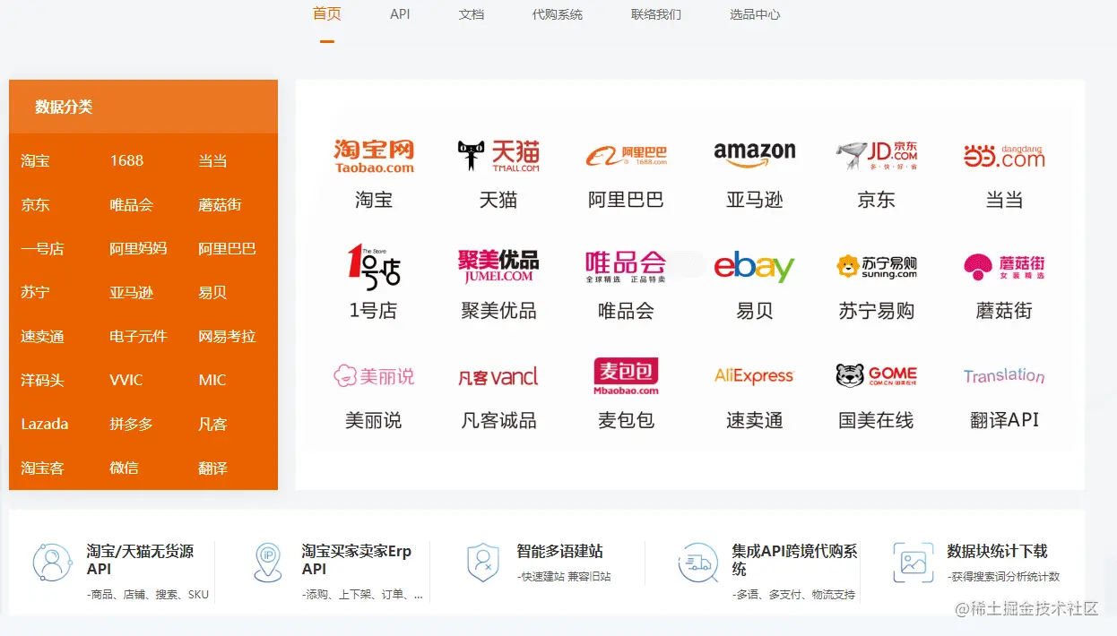Open 凡客 in the orange sidebar
Screen dimensions: 1117x636
212,424
